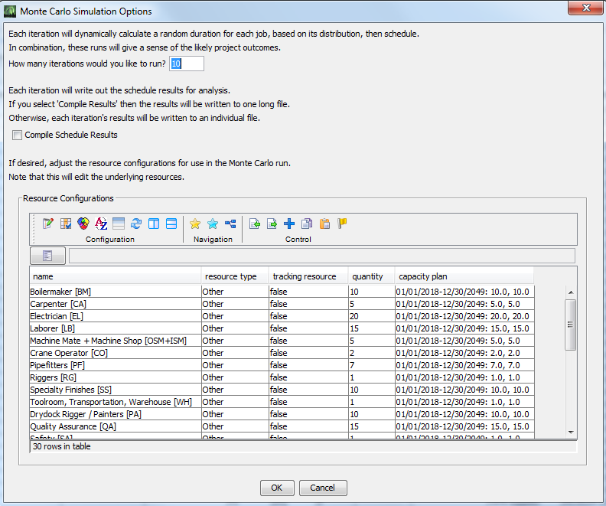Sort by the name column header
This screenshot has width=606, height=506.
coord(116,276)
